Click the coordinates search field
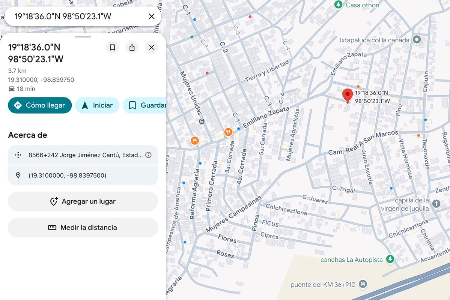The image size is (450, 300). point(83,16)
